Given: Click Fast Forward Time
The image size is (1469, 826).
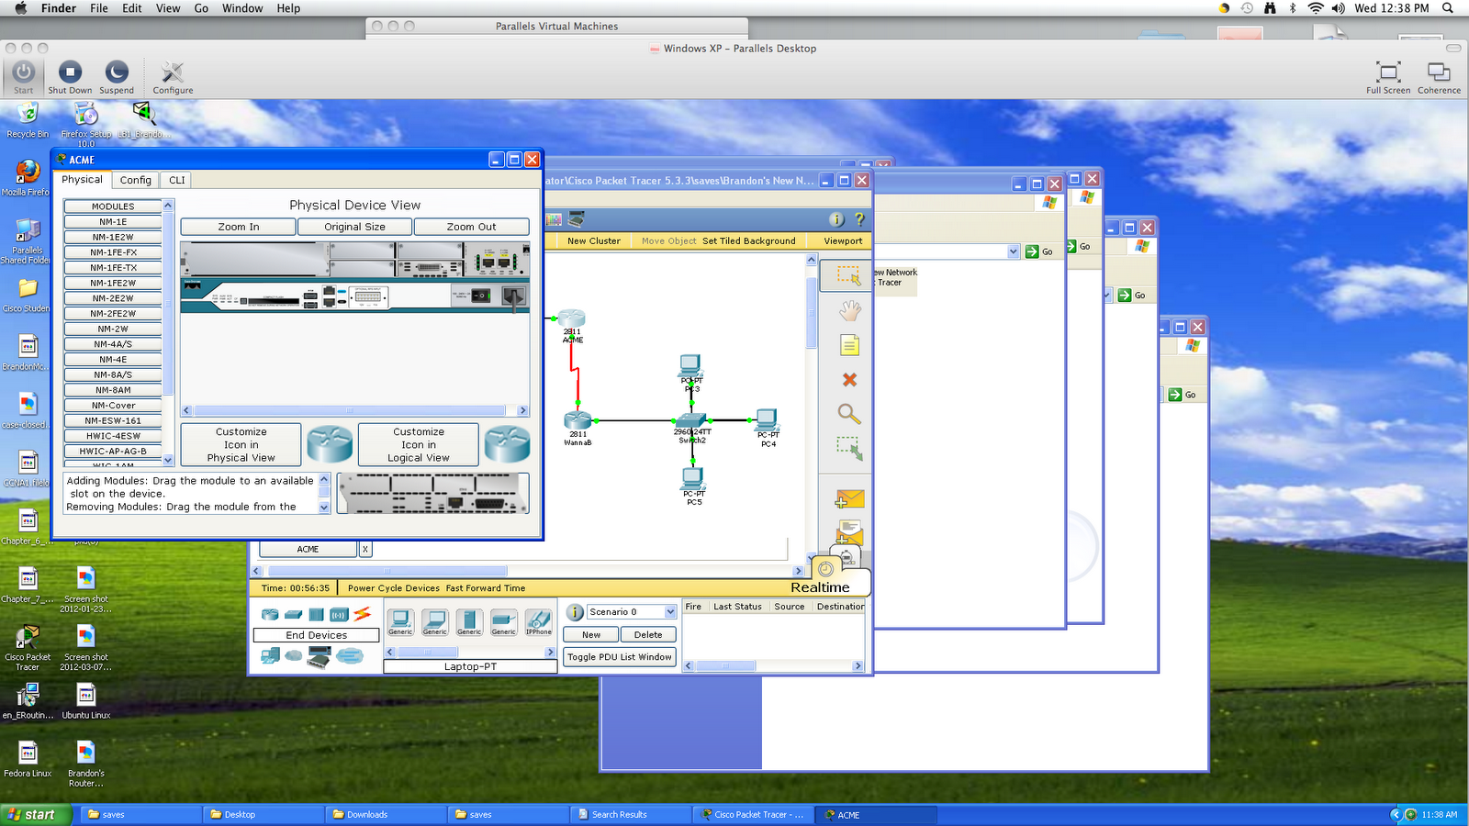Looking at the screenshot, I should (x=486, y=588).
